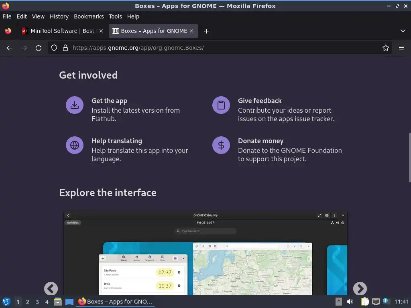Show site security lock info
This screenshot has width=411, height=308.
coord(65,48)
